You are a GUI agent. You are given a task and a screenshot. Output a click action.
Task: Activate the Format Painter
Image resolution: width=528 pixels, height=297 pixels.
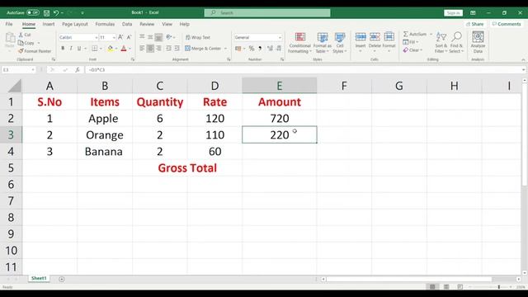tap(35, 51)
